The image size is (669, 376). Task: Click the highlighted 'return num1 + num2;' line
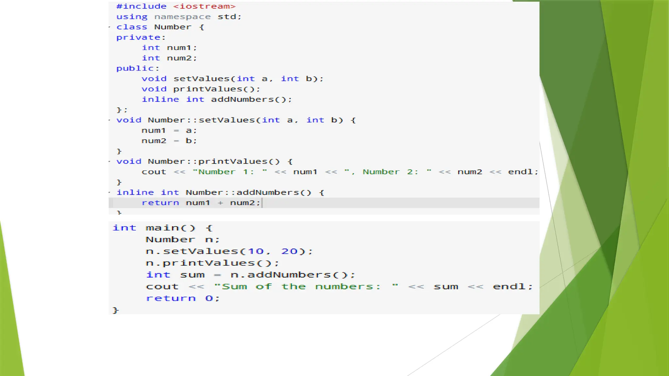(201, 203)
